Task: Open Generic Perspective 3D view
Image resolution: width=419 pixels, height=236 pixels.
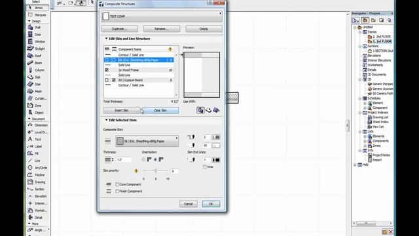Action: pos(380,84)
